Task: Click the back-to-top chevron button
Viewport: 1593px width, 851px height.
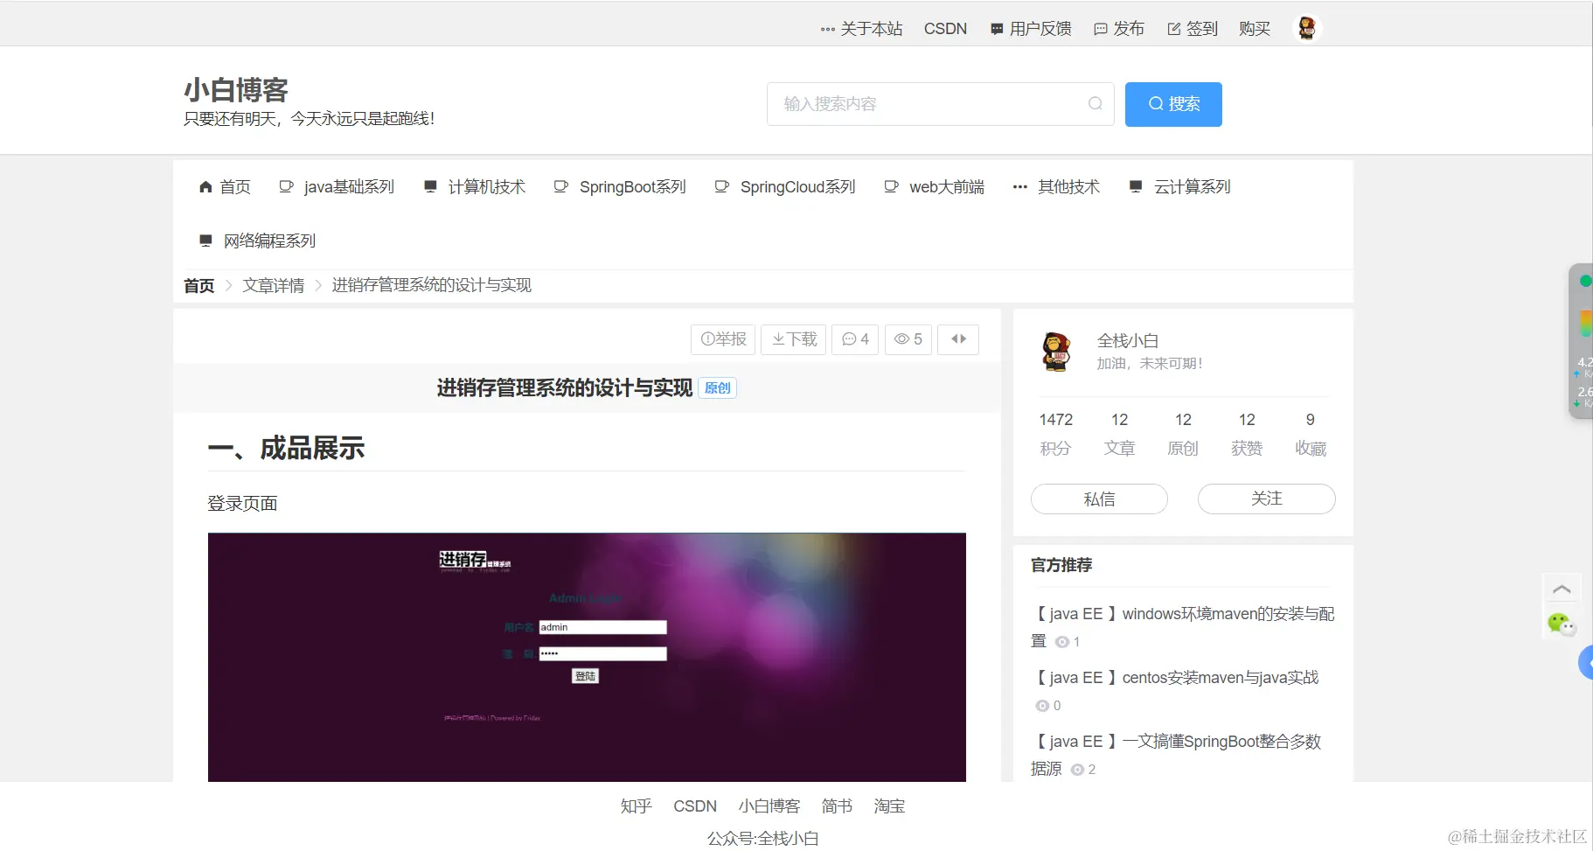Action: coord(1562,589)
